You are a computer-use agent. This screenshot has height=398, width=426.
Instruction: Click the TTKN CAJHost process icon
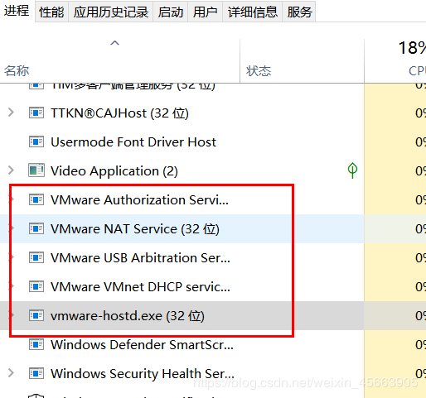[36, 113]
